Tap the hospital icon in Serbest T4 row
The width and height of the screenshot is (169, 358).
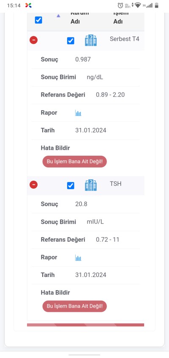click(x=91, y=40)
